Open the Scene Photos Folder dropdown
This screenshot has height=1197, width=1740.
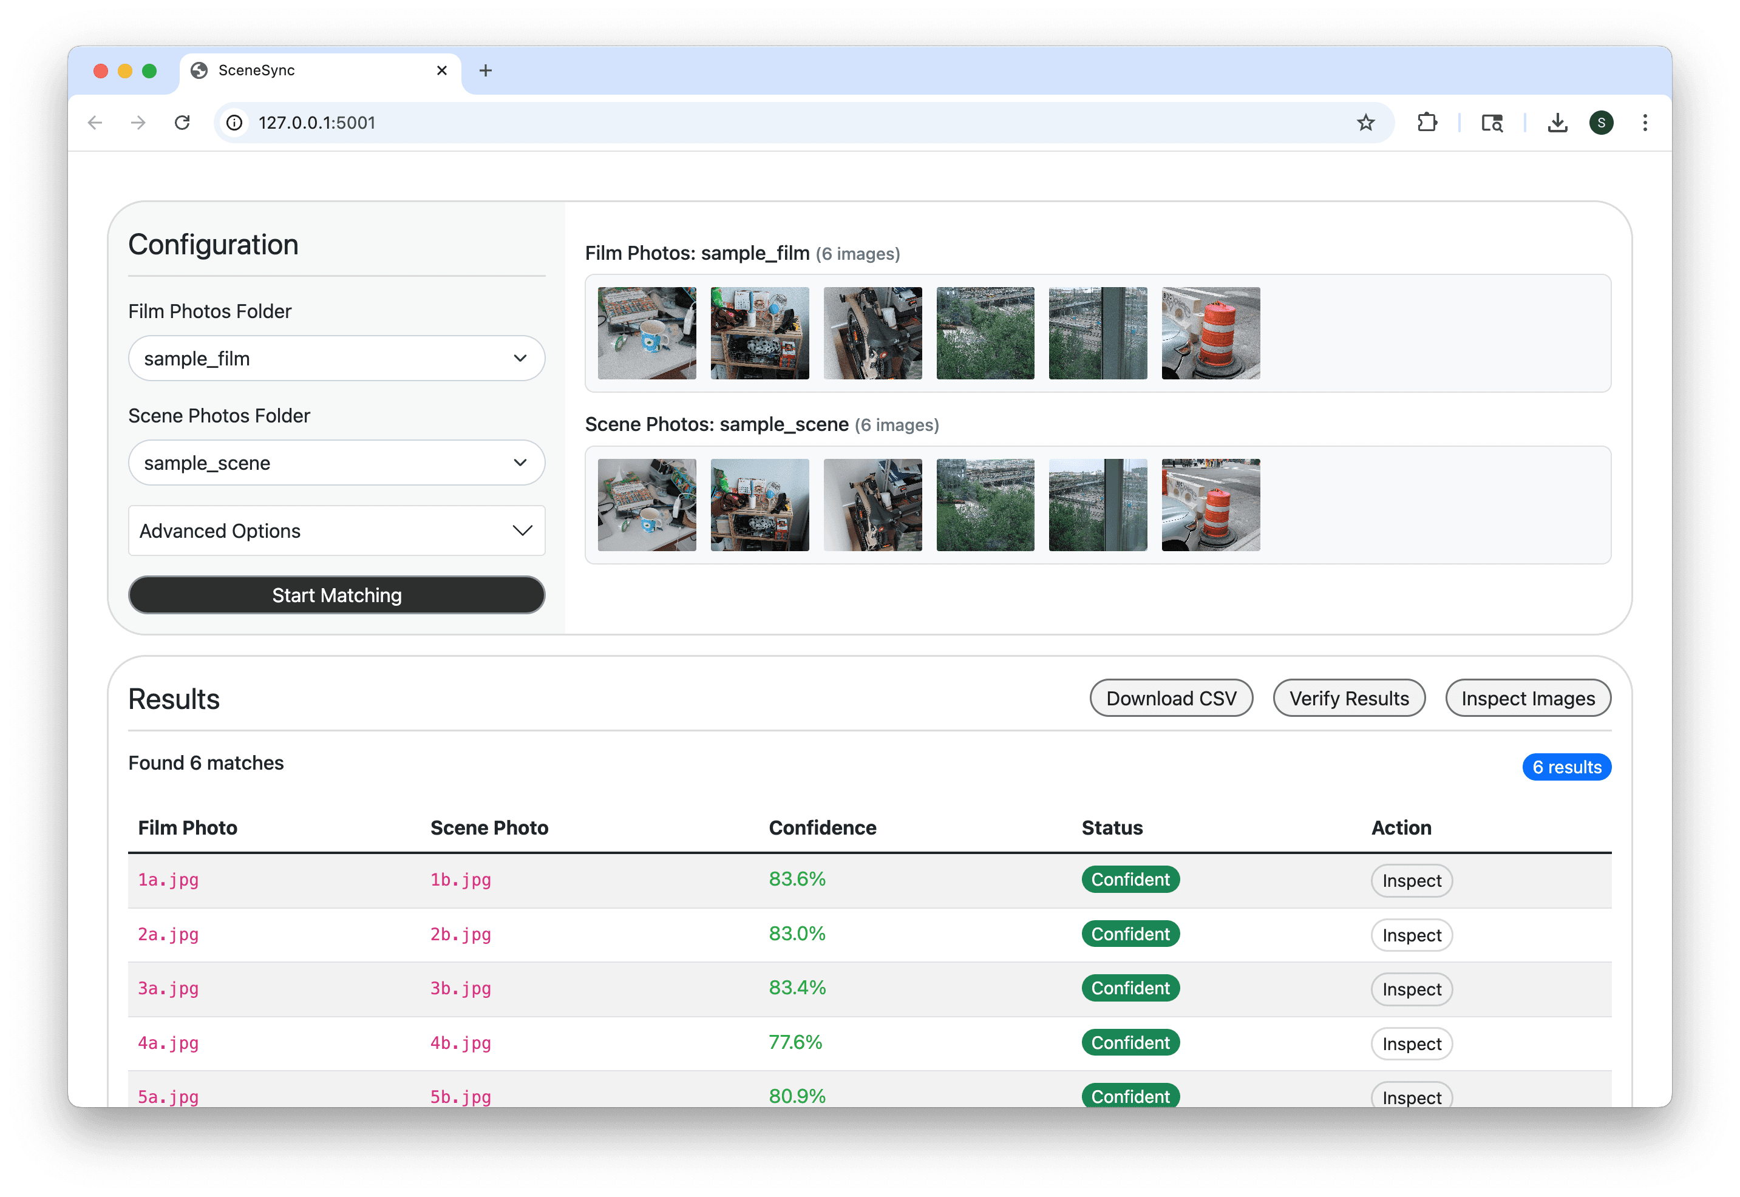[x=336, y=463]
